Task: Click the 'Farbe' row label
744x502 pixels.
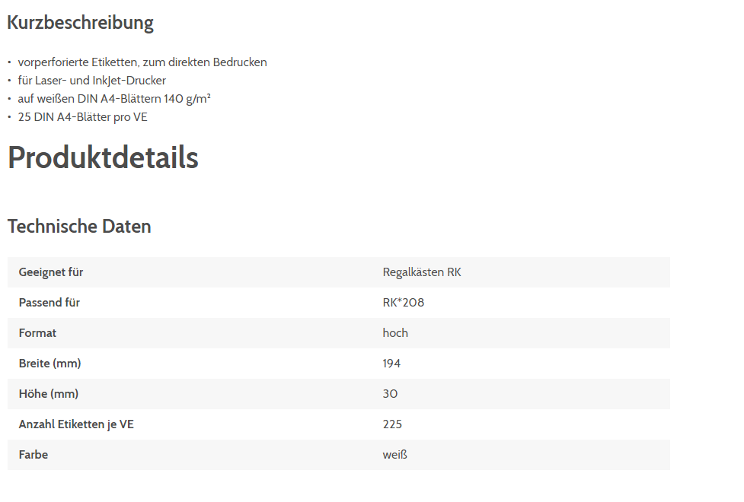Action: coord(34,455)
